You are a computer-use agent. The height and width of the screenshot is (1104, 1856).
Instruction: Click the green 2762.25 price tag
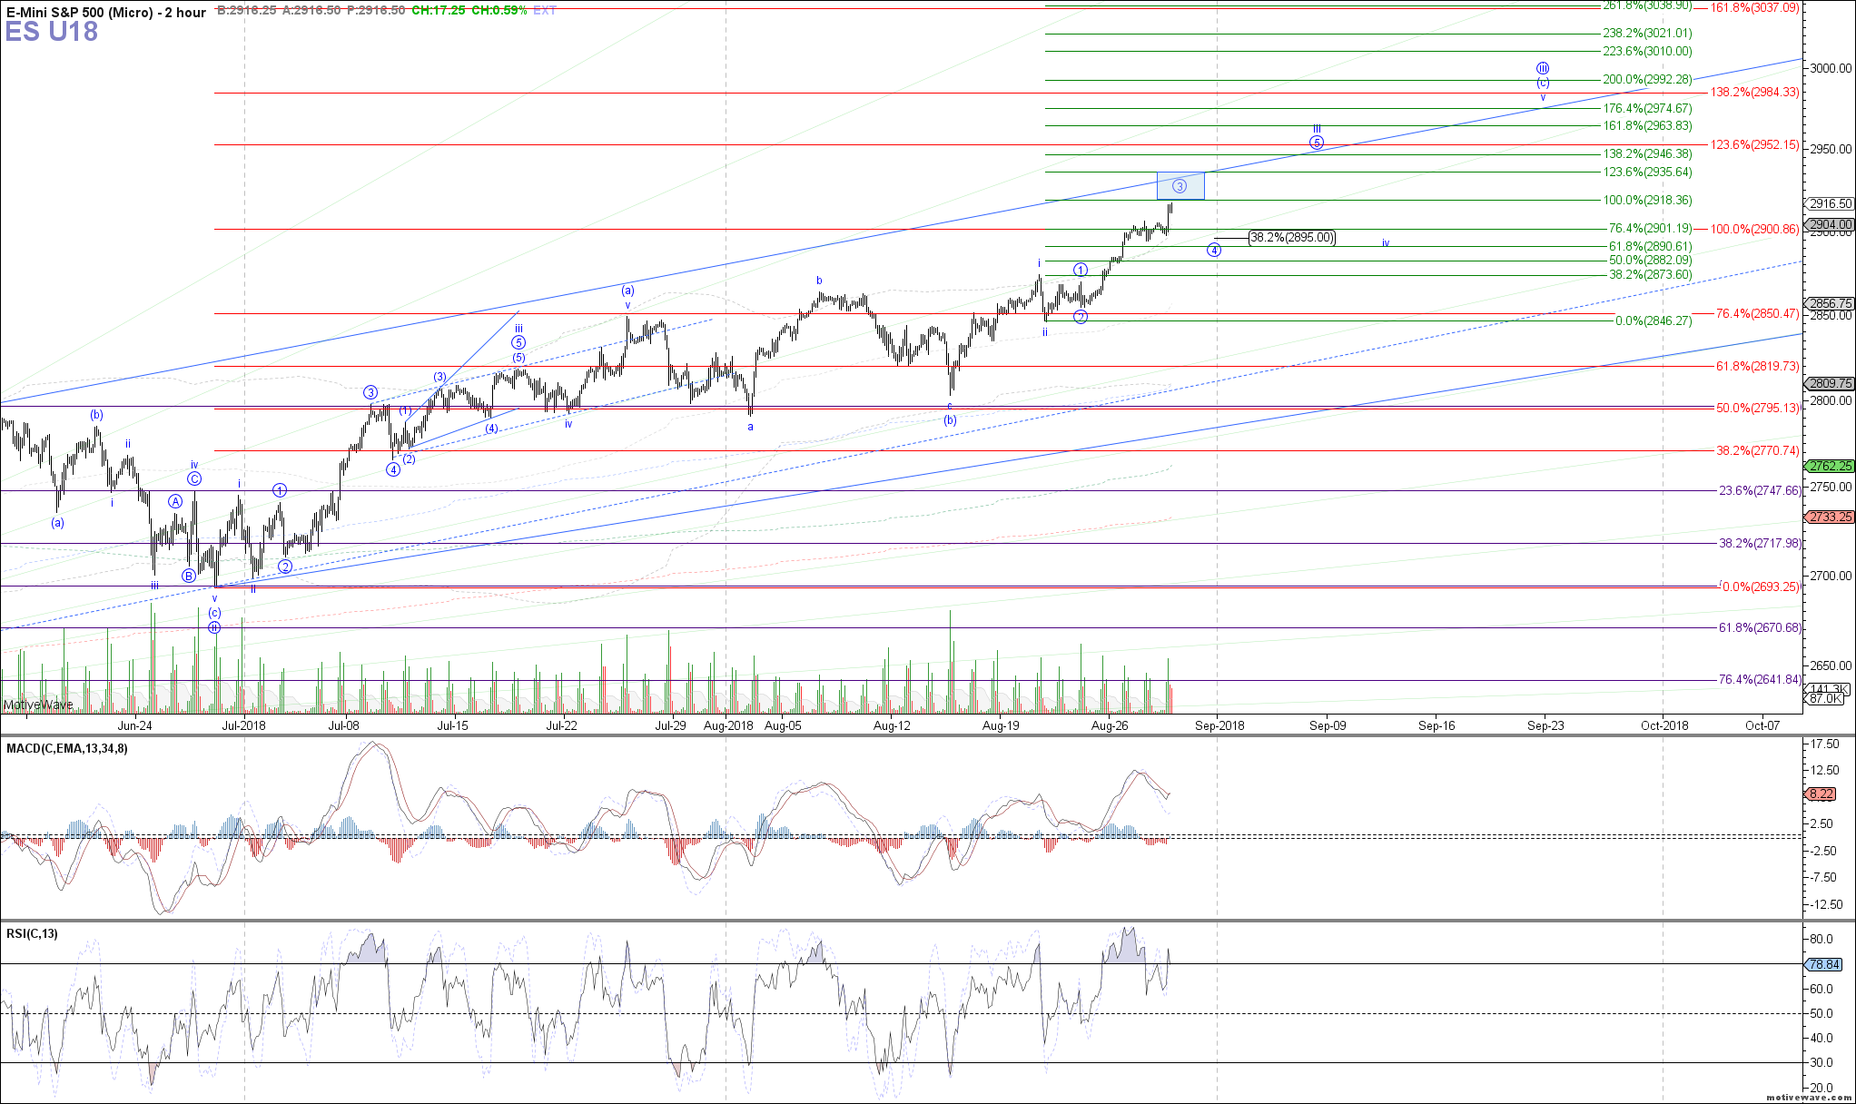point(1831,466)
